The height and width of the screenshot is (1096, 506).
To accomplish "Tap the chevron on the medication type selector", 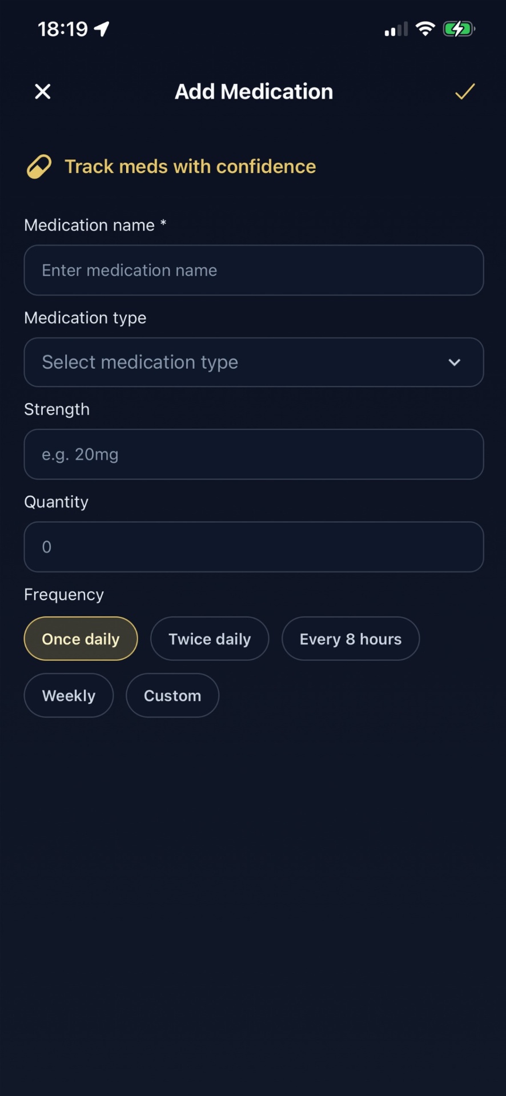I will coord(455,362).
